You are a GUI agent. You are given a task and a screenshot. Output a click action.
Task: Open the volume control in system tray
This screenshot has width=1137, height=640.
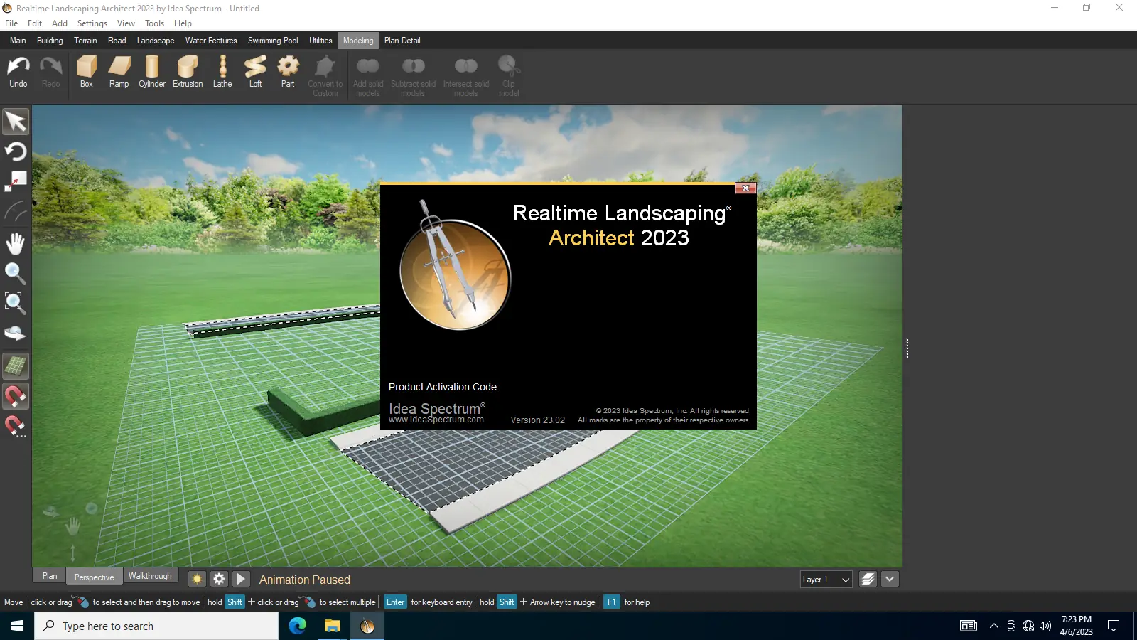pos(1045,626)
